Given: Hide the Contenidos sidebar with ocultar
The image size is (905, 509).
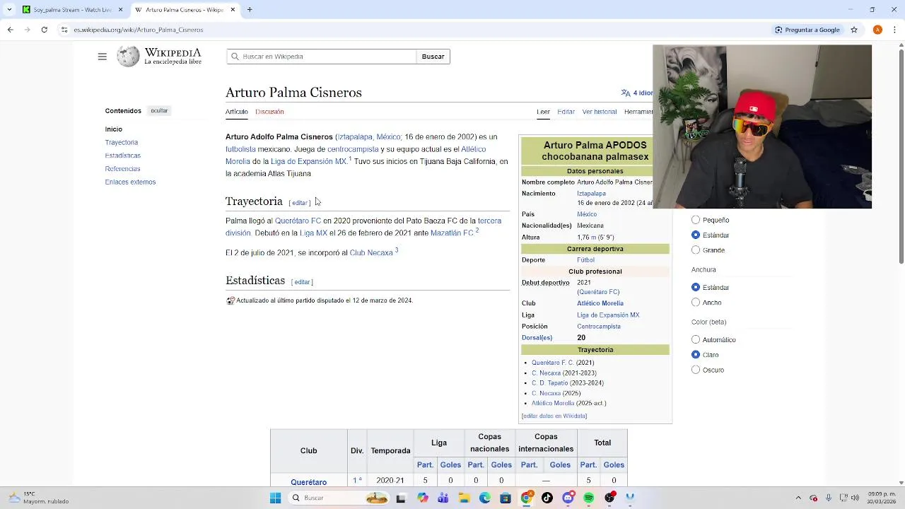Looking at the screenshot, I should tap(159, 111).
